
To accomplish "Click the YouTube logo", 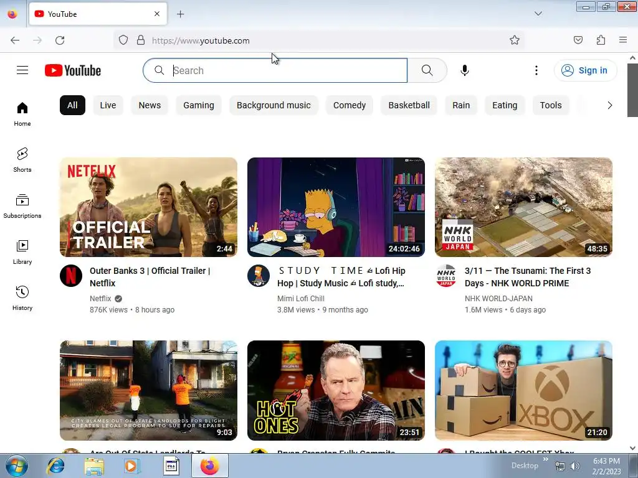I will (73, 70).
